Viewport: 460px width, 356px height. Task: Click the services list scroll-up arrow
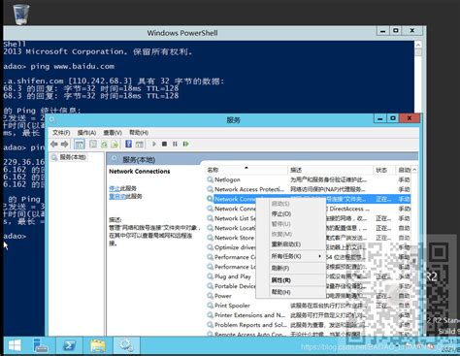414,170
